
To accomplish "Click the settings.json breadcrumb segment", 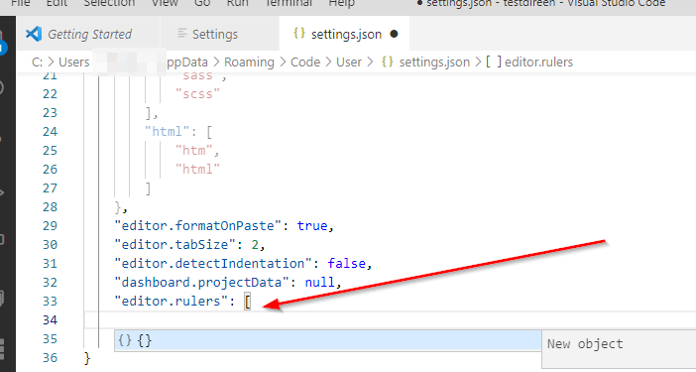I will [x=434, y=62].
